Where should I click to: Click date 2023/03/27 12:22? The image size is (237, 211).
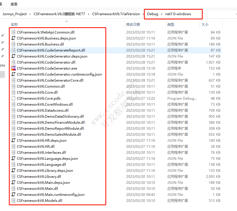140,98
